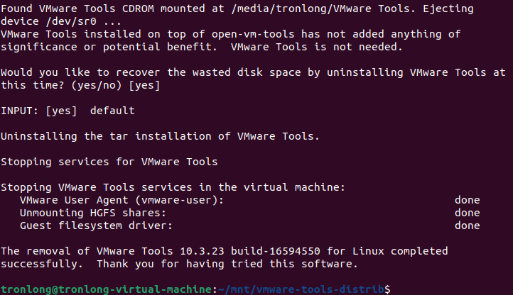Click done status for VMware User Agent
This screenshot has height=295, width=513.
[x=468, y=200]
